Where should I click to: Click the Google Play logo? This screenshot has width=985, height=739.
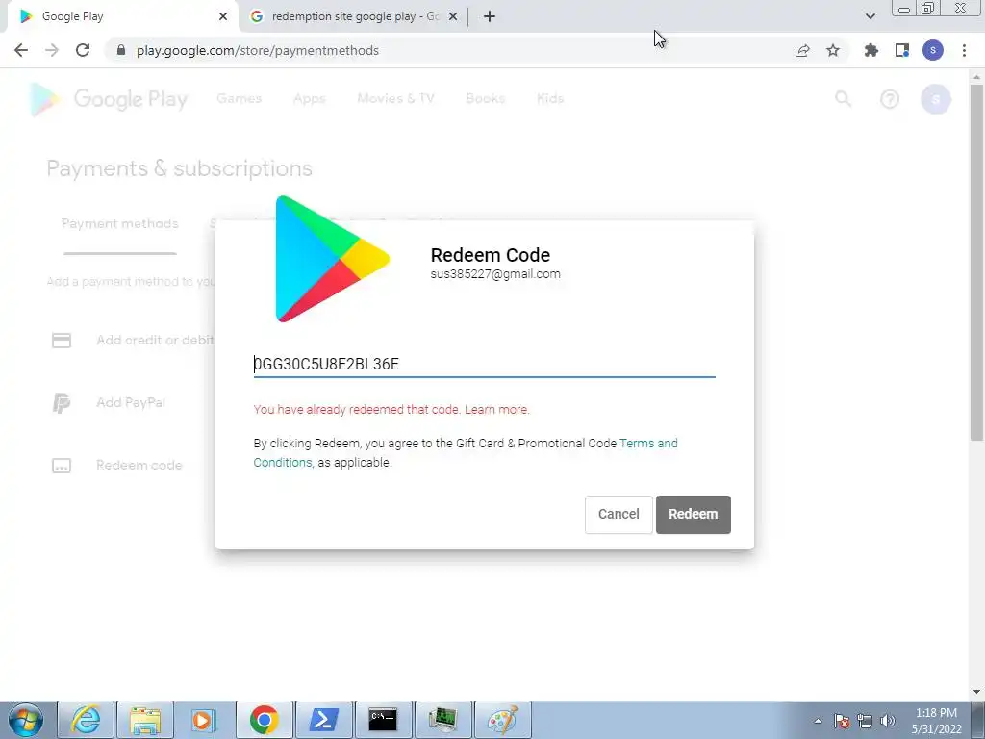109,99
